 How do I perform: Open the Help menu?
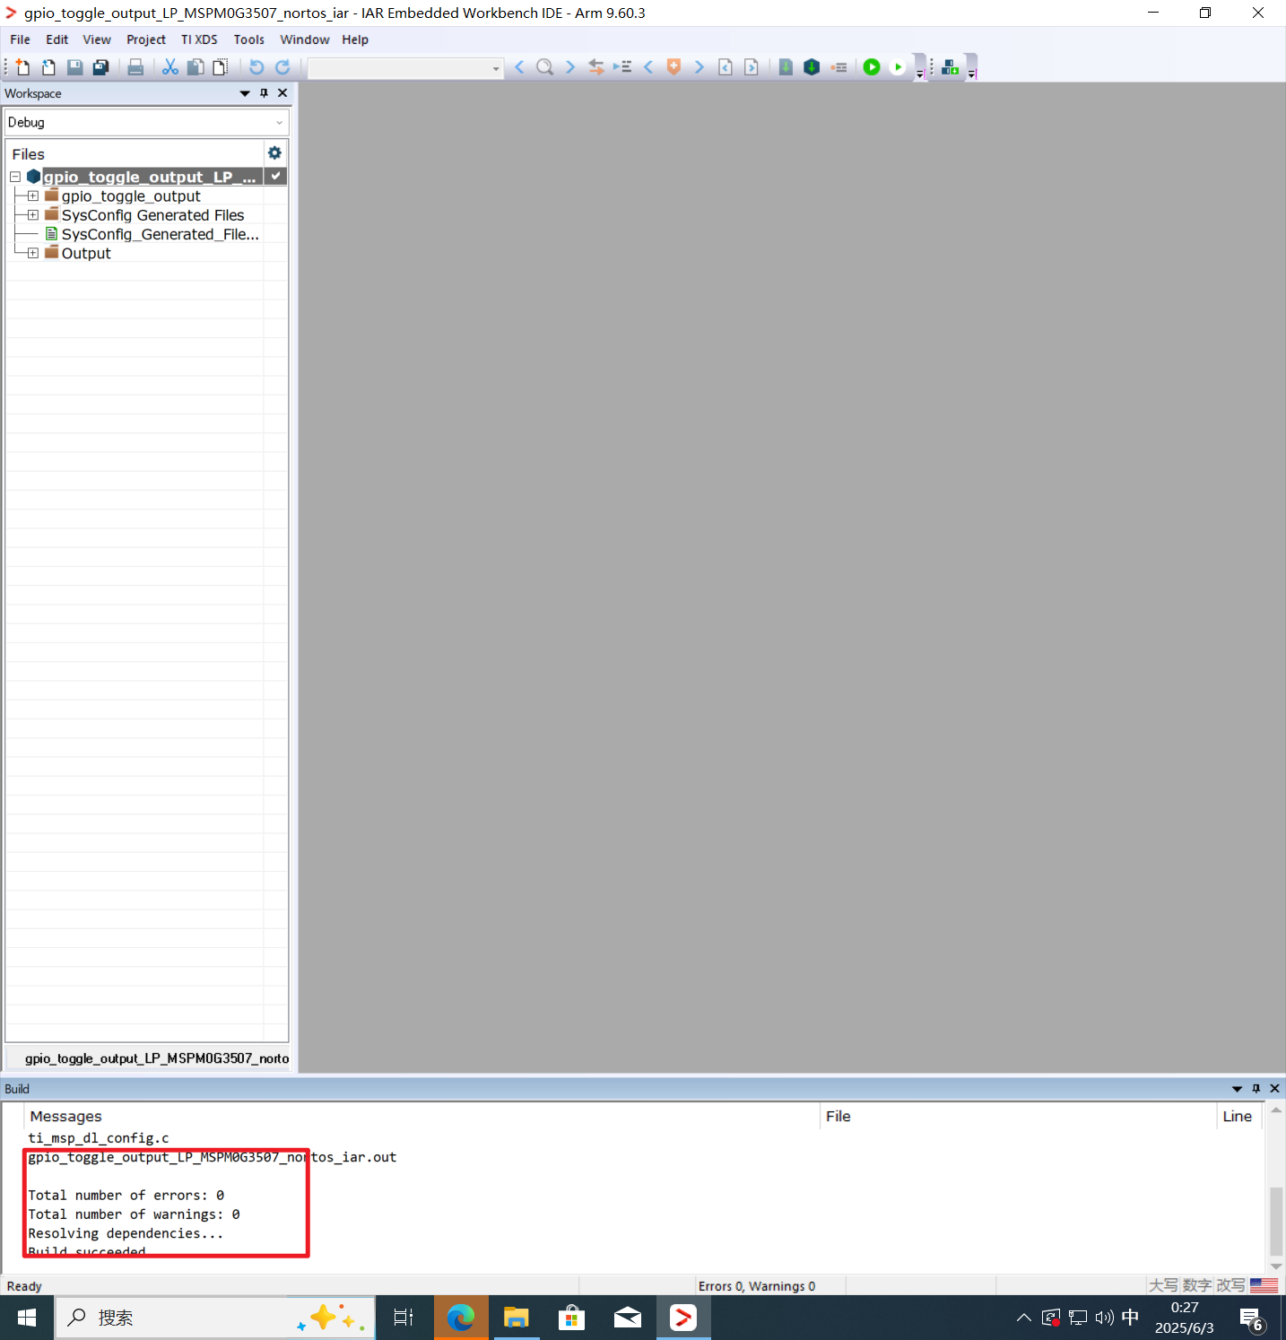click(x=355, y=39)
